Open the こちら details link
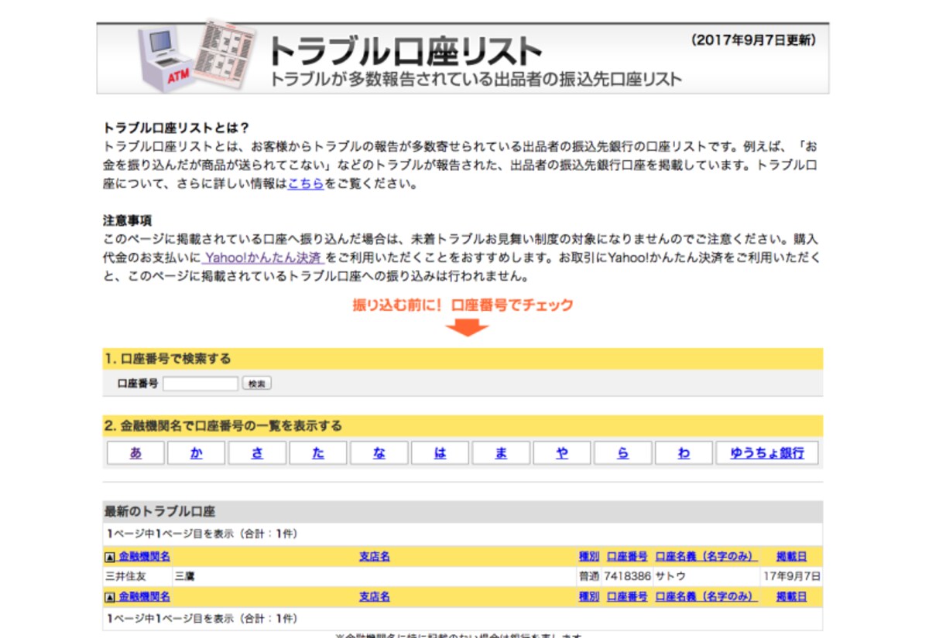Screen dimensions: 929x638 [306, 185]
